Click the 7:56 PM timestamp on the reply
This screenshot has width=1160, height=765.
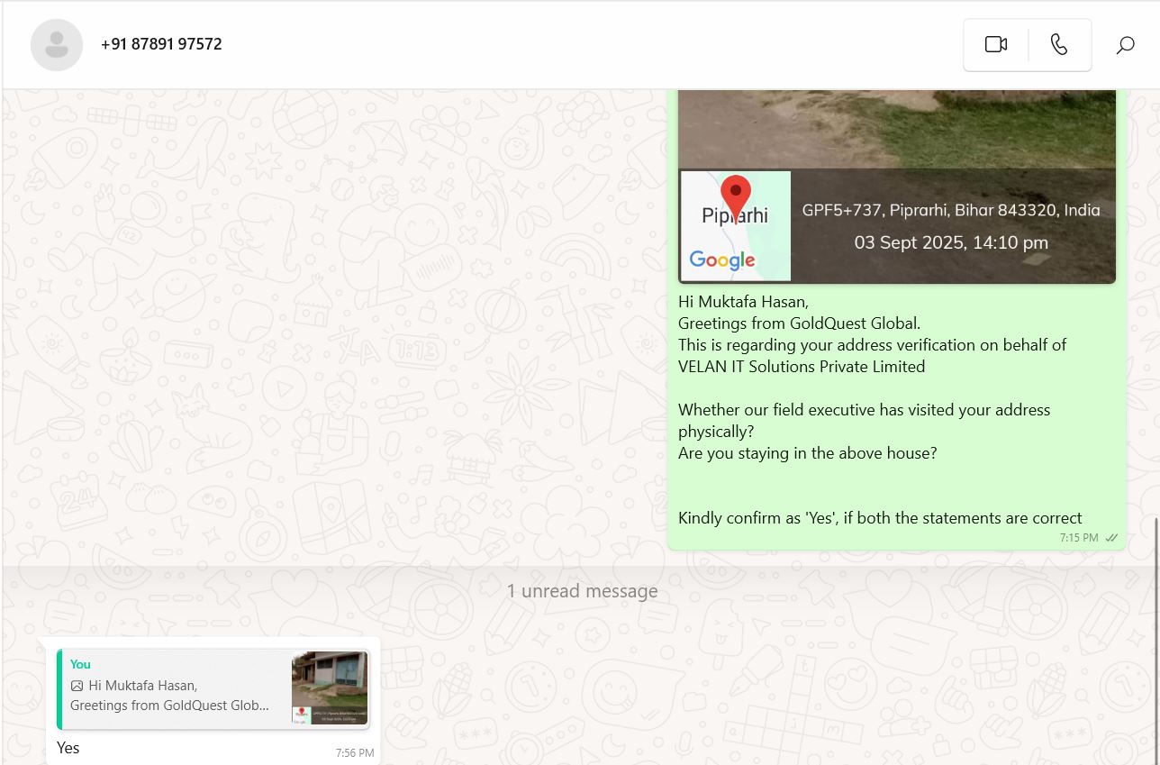click(x=355, y=753)
